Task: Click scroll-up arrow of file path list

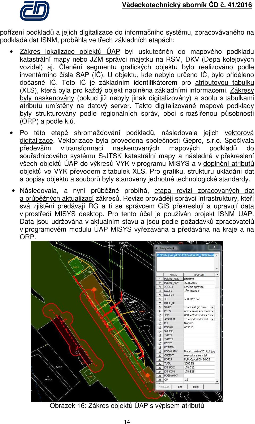Action: tap(217, 255)
